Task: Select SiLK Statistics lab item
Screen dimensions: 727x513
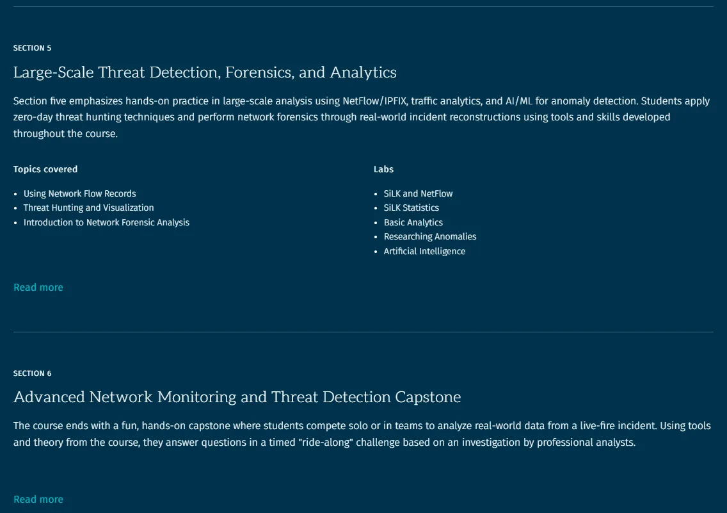Action: (411, 208)
